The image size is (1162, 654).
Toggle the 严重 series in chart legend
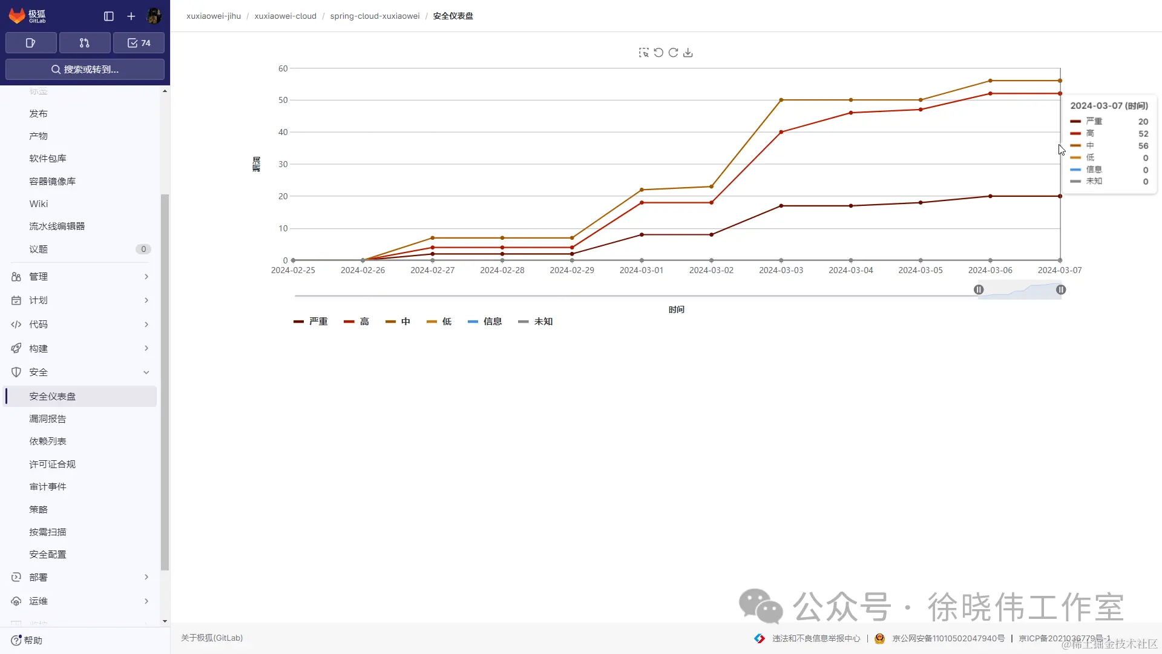point(311,322)
